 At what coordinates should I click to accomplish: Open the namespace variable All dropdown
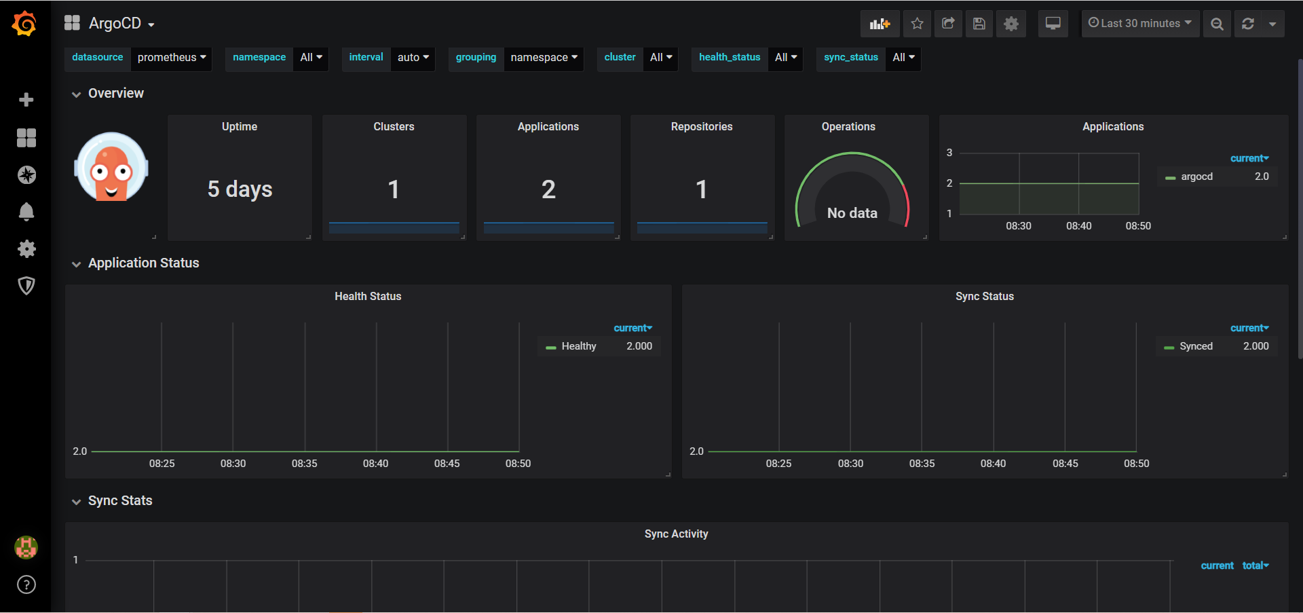point(311,58)
